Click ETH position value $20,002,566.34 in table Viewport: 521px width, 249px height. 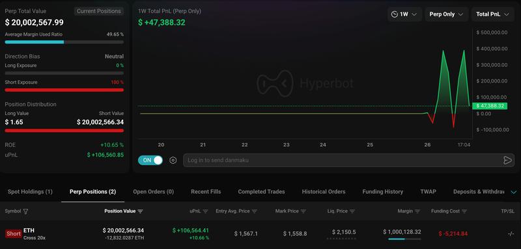click(x=123, y=230)
